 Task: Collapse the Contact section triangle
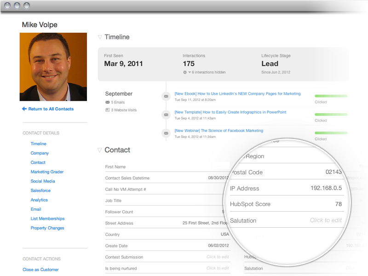(x=100, y=150)
